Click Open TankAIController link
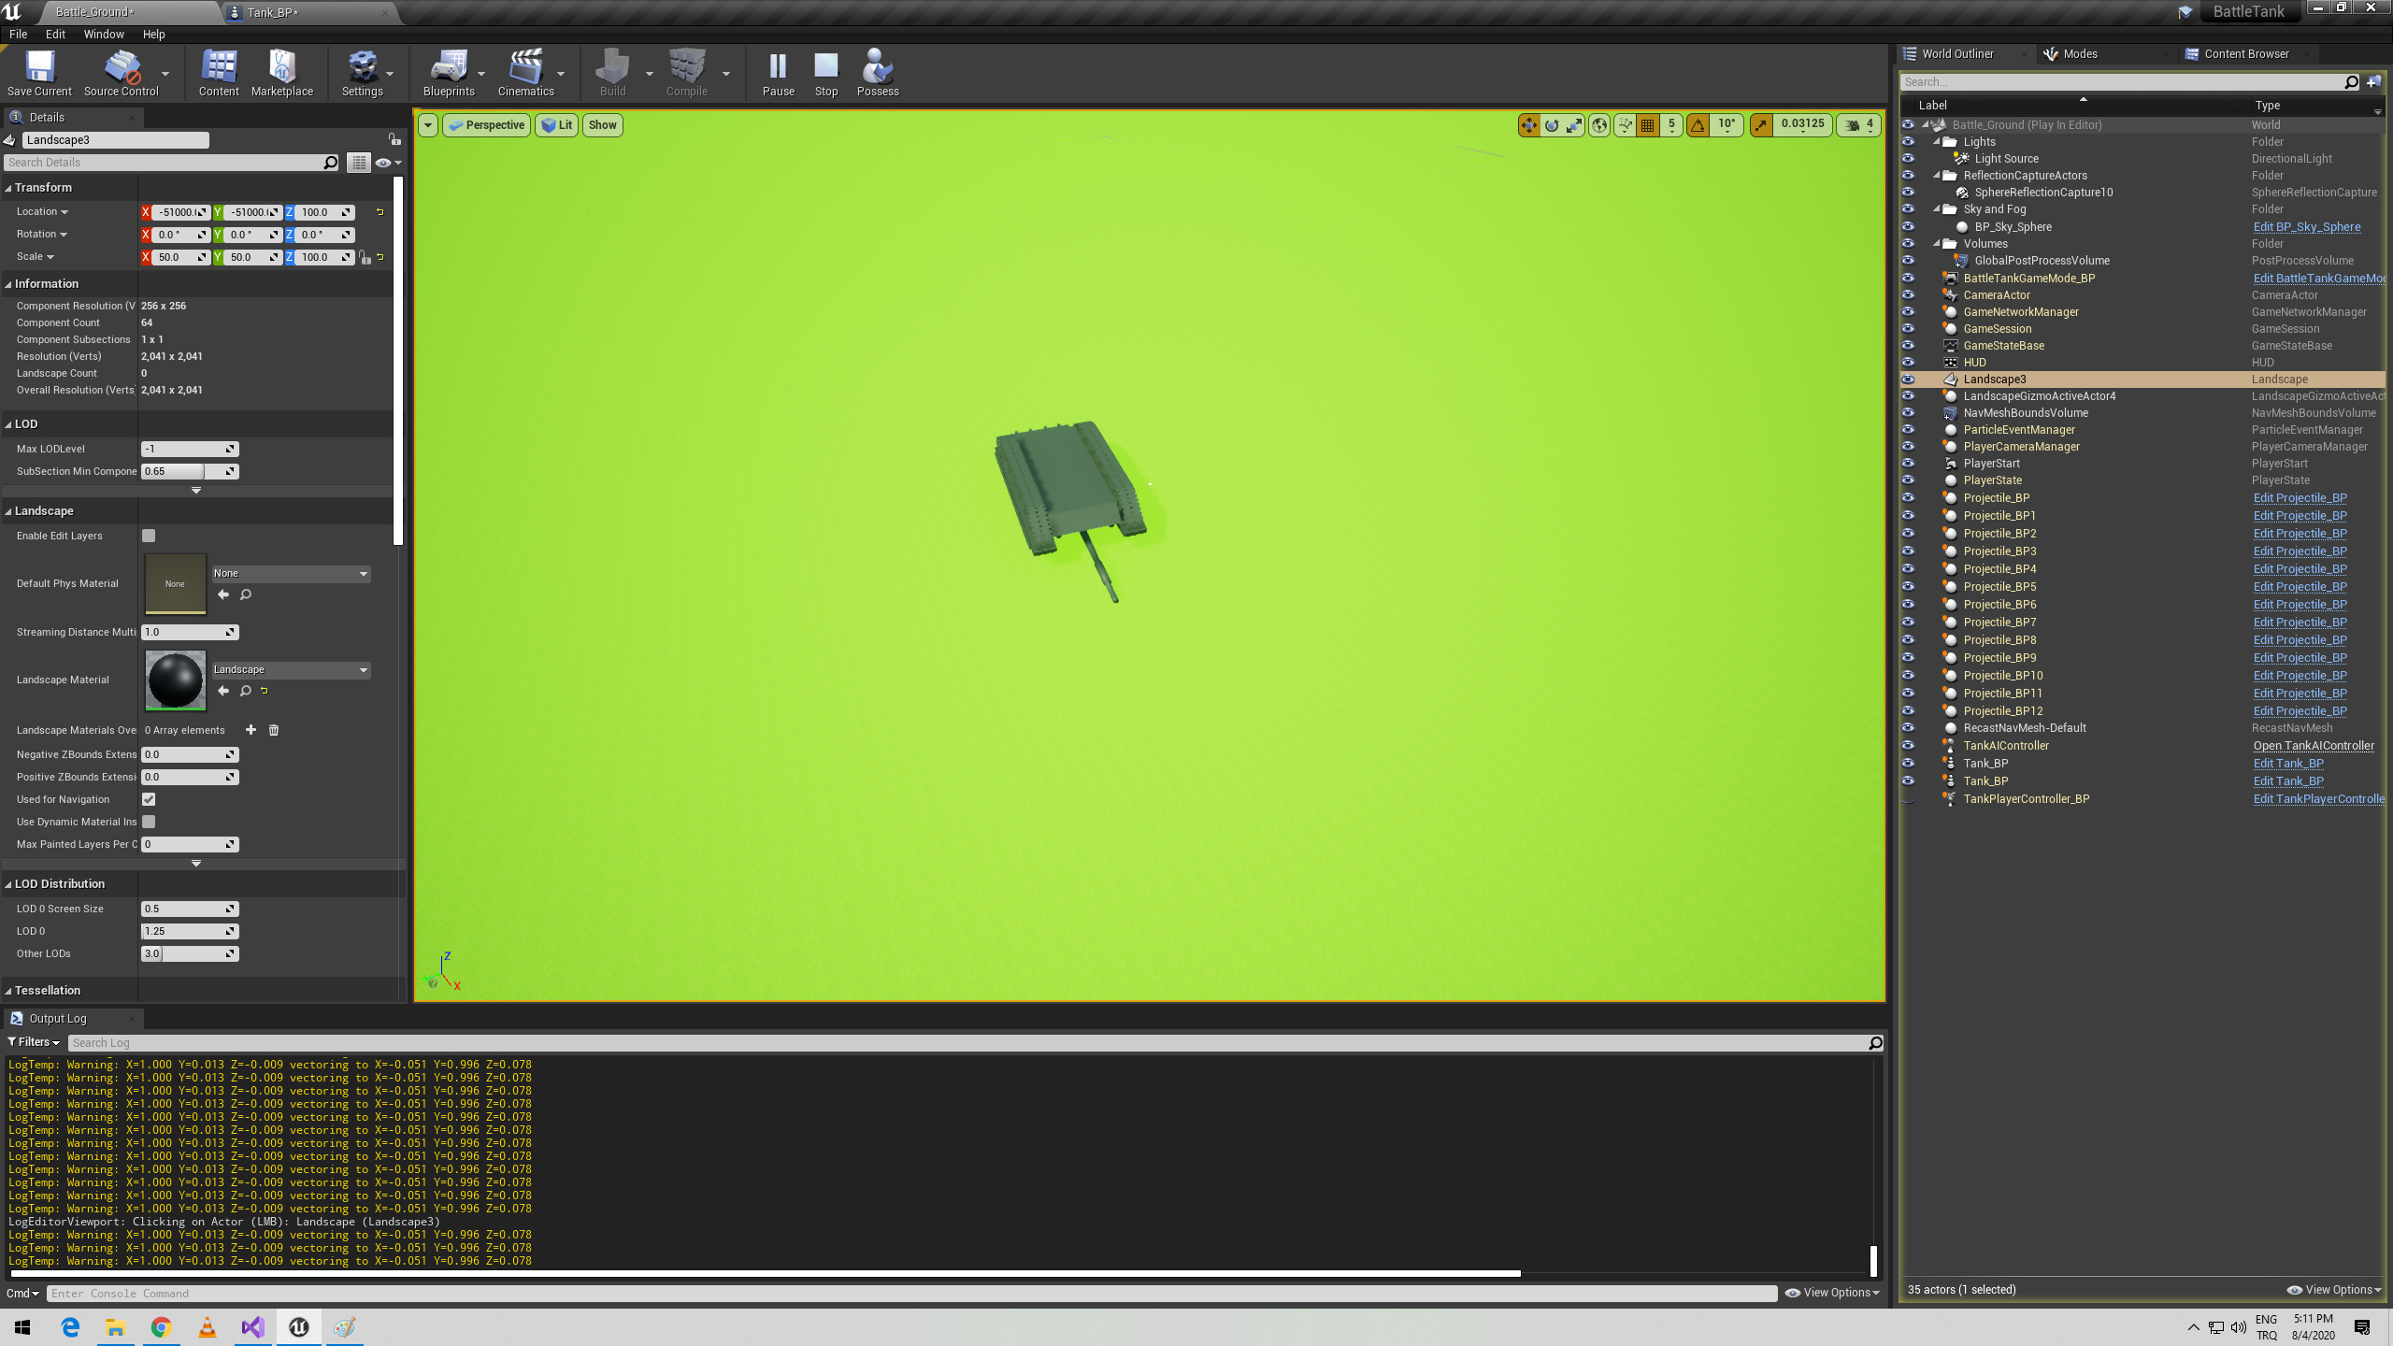 (2313, 746)
